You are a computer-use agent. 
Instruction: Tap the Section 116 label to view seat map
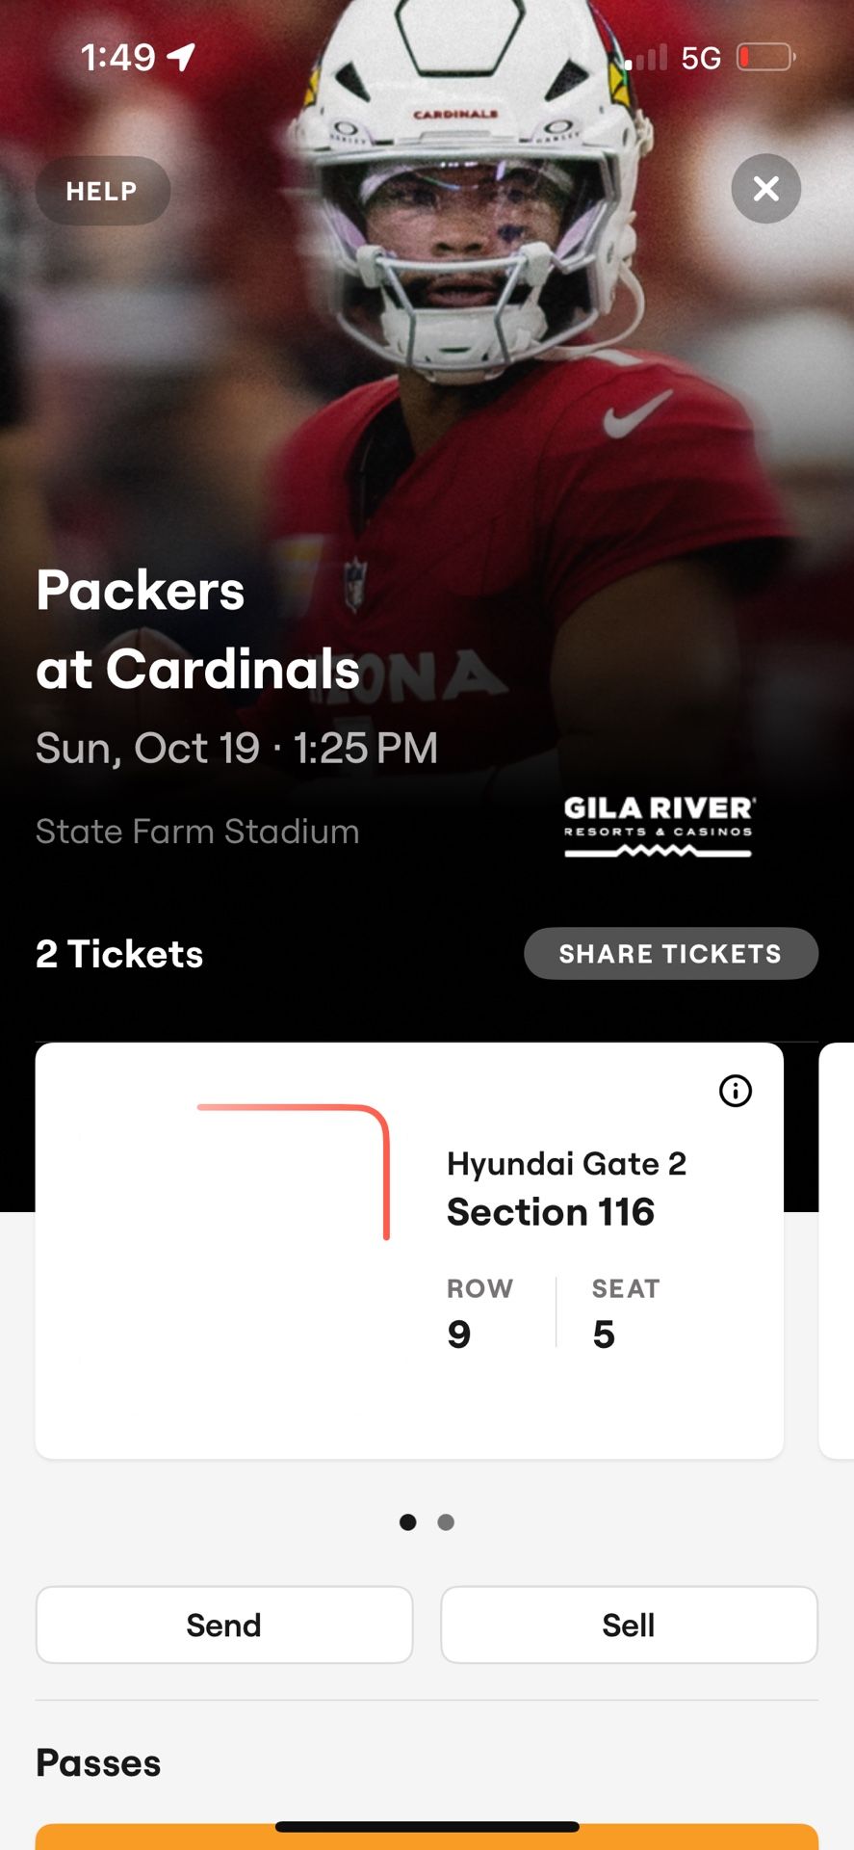click(551, 1212)
